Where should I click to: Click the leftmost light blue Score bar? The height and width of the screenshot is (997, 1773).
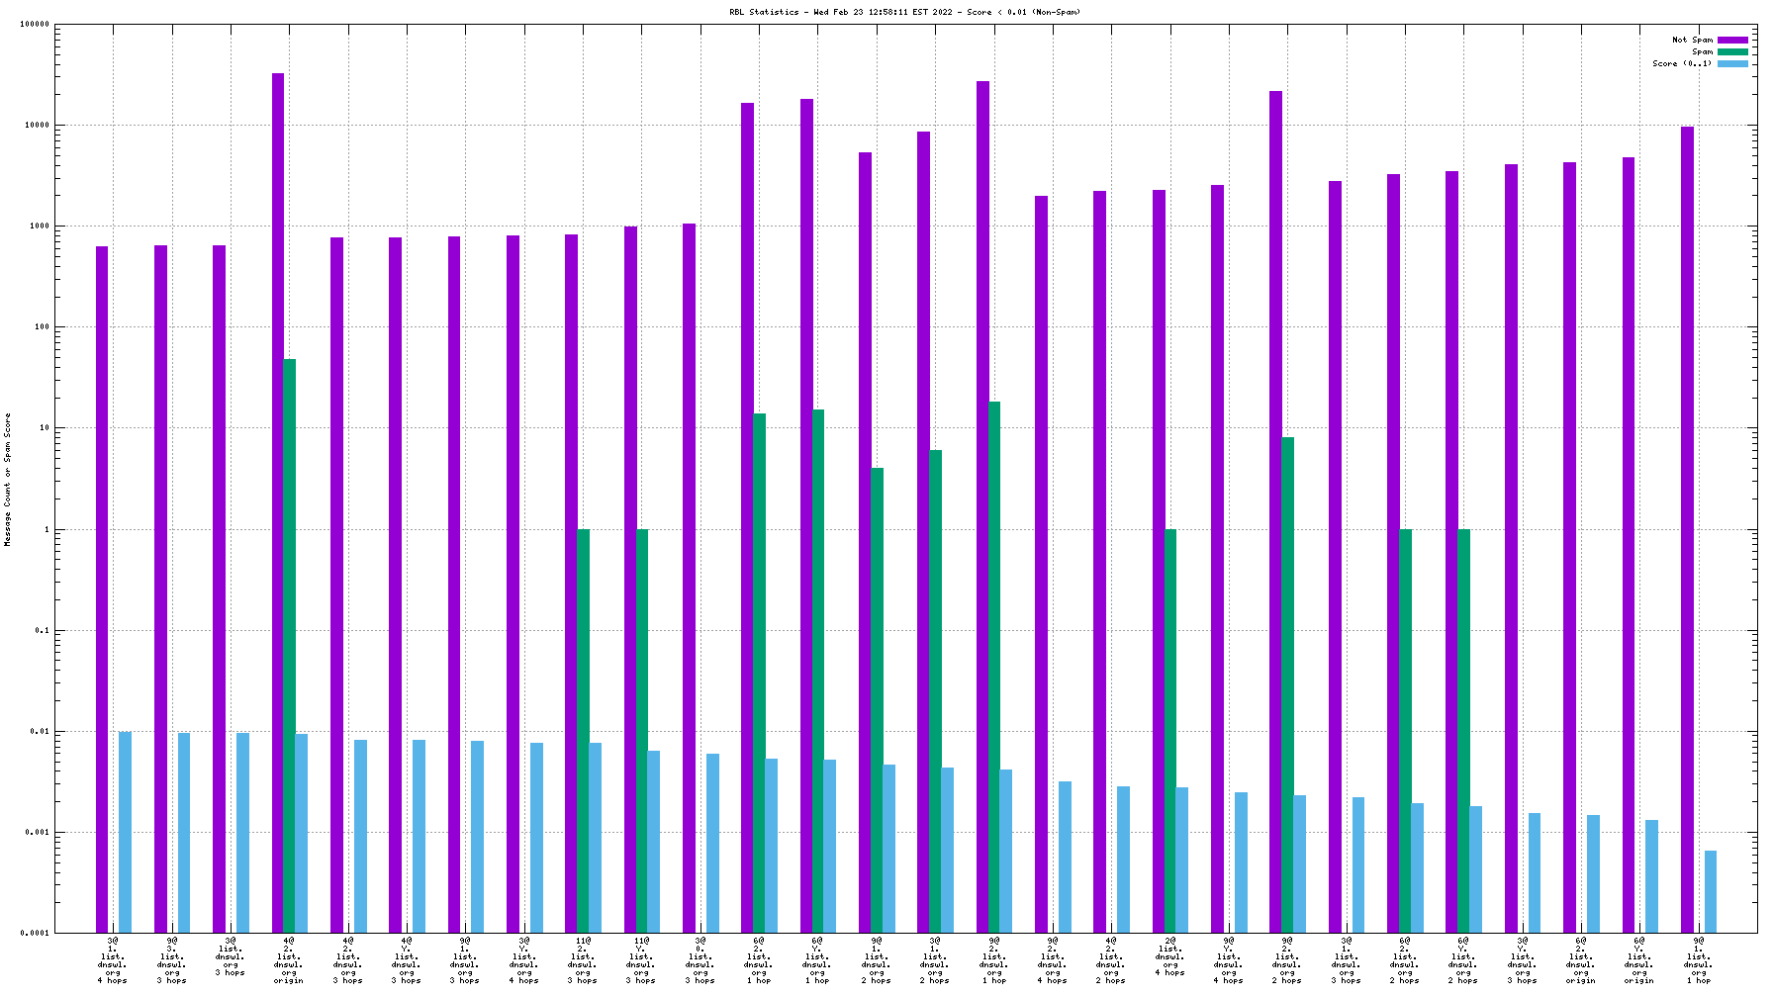tap(126, 831)
